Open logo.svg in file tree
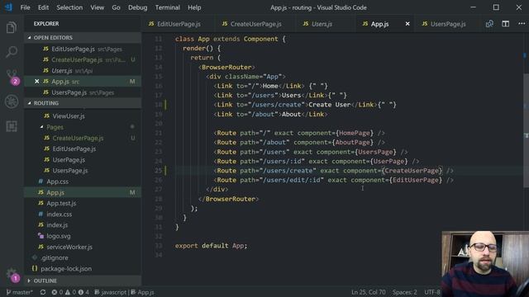 [83, 236]
